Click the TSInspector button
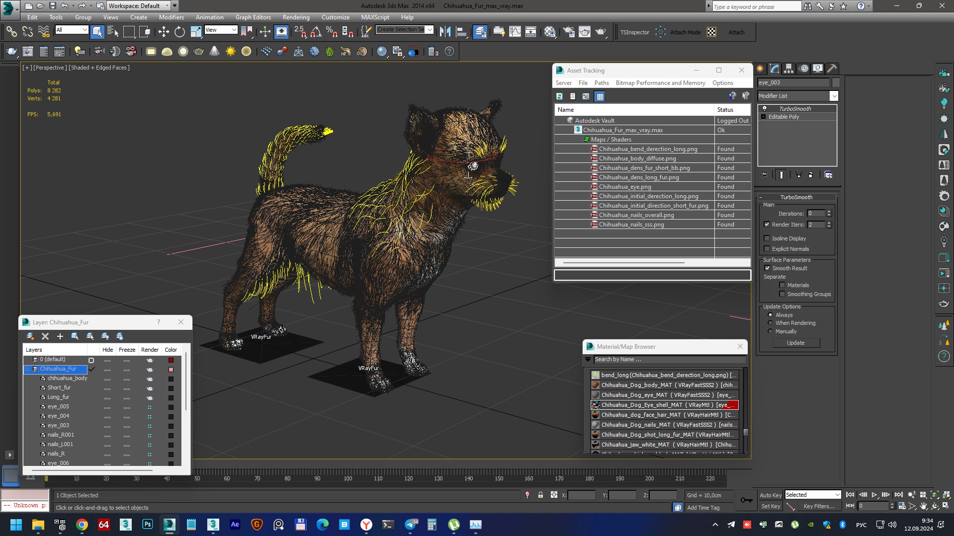This screenshot has width=954, height=536. (x=634, y=32)
